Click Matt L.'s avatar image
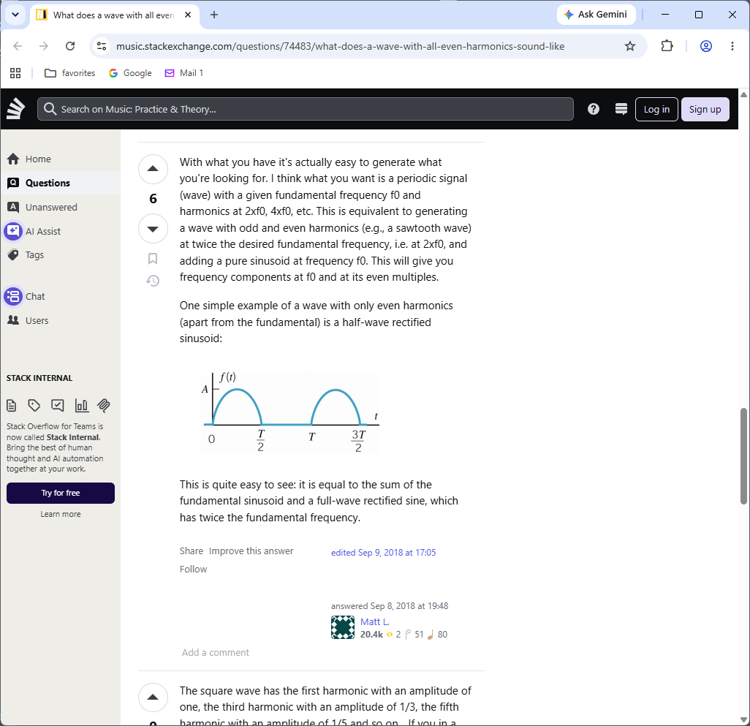This screenshot has width=750, height=726. pos(343,627)
